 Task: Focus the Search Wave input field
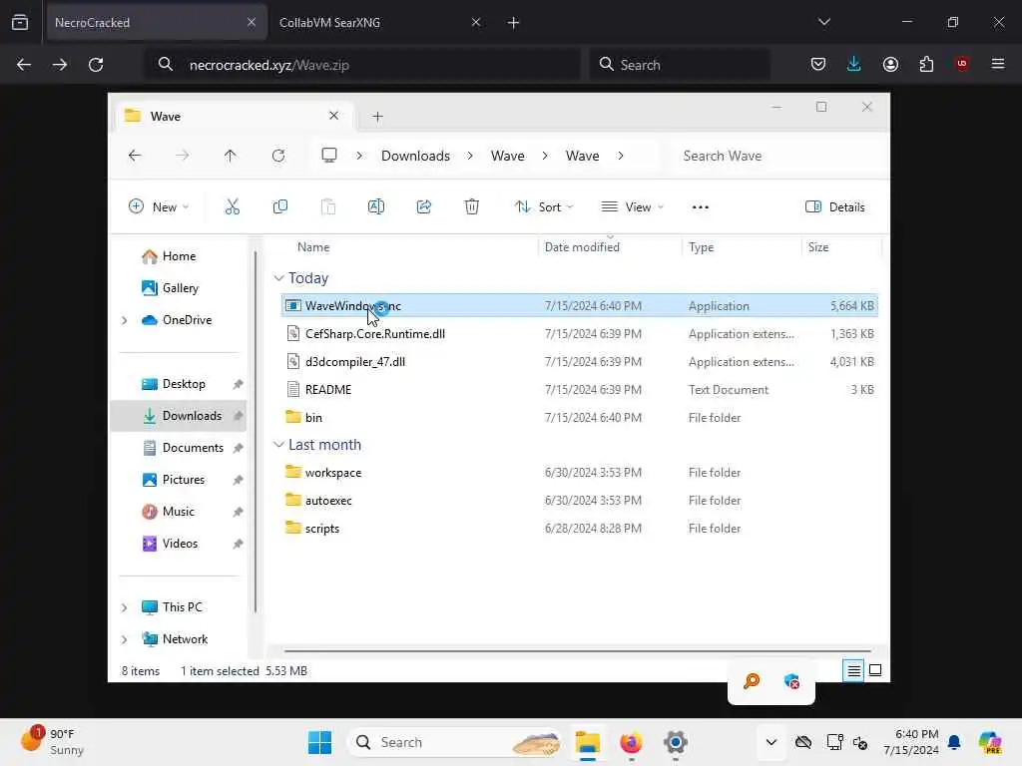pyautogui.click(x=775, y=156)
